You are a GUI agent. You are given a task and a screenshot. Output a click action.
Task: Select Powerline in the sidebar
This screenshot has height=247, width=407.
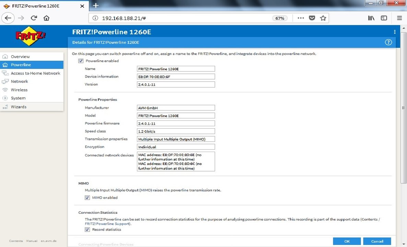32,65
